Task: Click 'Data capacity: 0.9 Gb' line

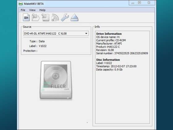Action: (109, 70)
